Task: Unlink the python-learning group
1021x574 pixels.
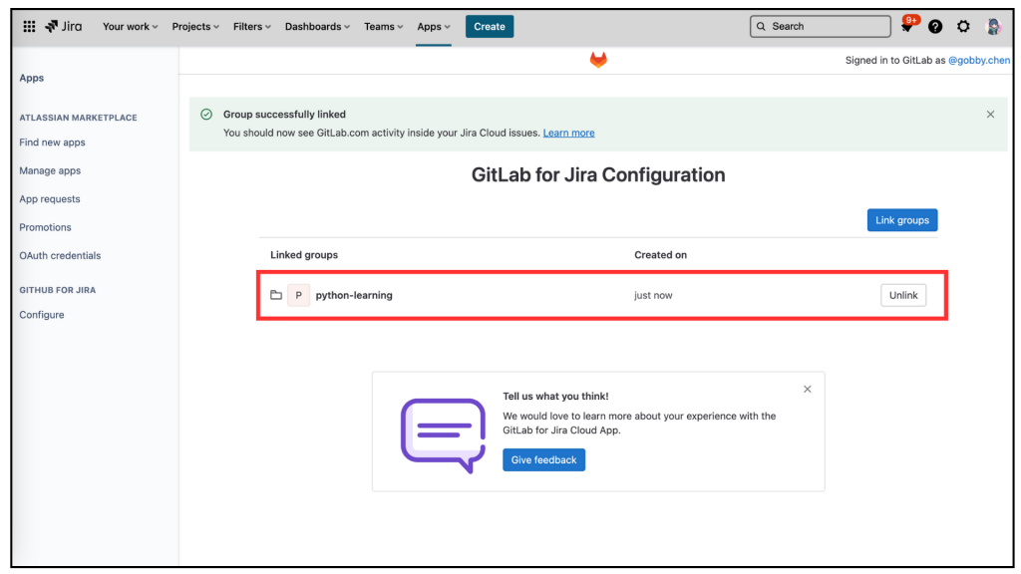Action: pyautogui.click(x=903, y=295)
